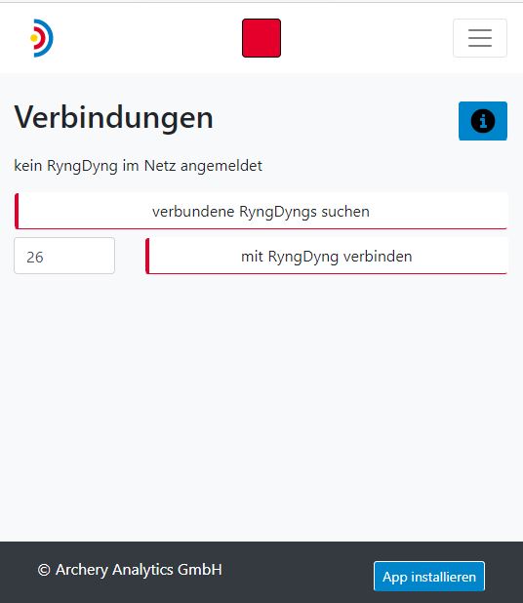Viewport: 523px width, 603px height.
Task: Open the hamburger navigation menu
Action: coord(480,38)
